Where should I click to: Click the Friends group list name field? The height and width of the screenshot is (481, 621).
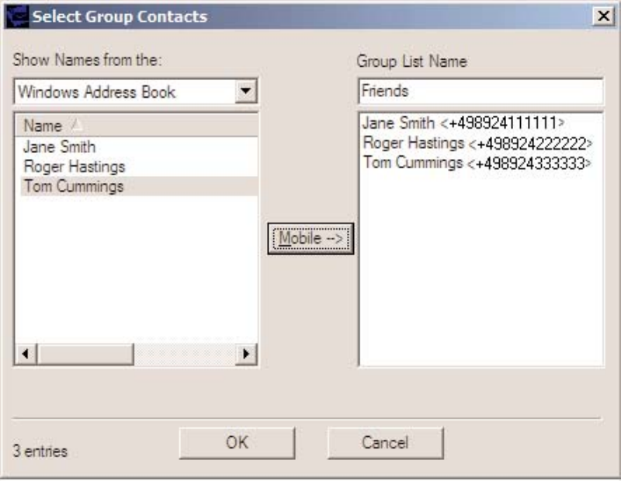coord(480,92)
